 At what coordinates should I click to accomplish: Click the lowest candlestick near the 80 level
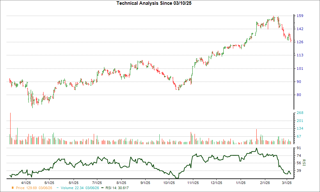33,102
